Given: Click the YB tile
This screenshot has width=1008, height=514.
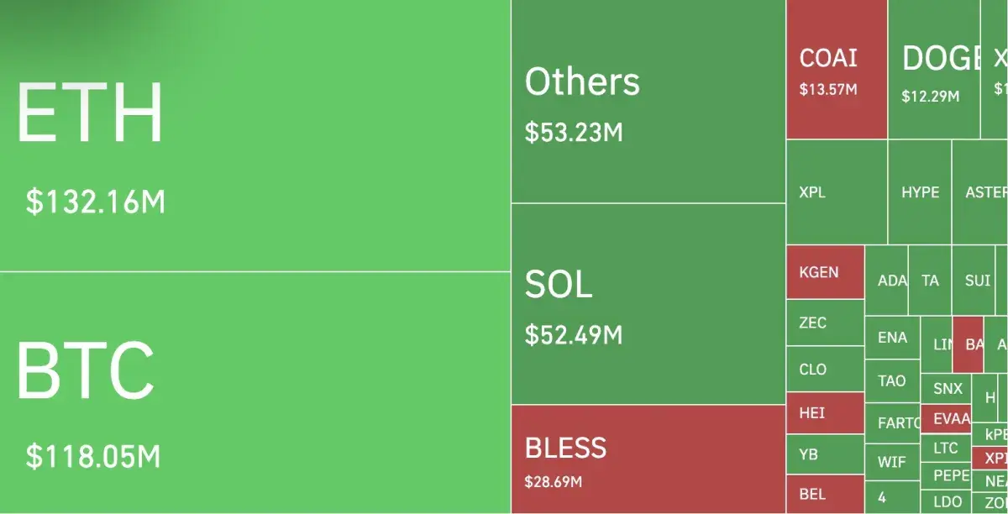Looking at the screenshot, I should 825,454.
